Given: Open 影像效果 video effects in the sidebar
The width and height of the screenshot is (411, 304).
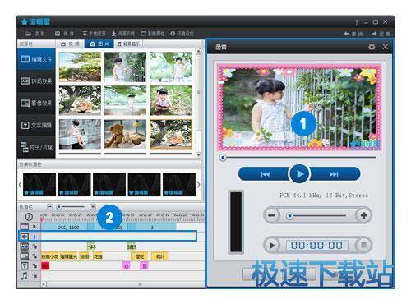Looking at the screenshot, I should [36, 103].
